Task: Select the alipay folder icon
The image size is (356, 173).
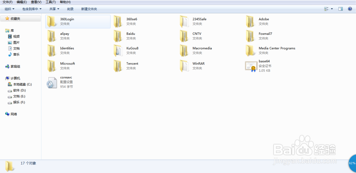Action: [x=52, y=36]
